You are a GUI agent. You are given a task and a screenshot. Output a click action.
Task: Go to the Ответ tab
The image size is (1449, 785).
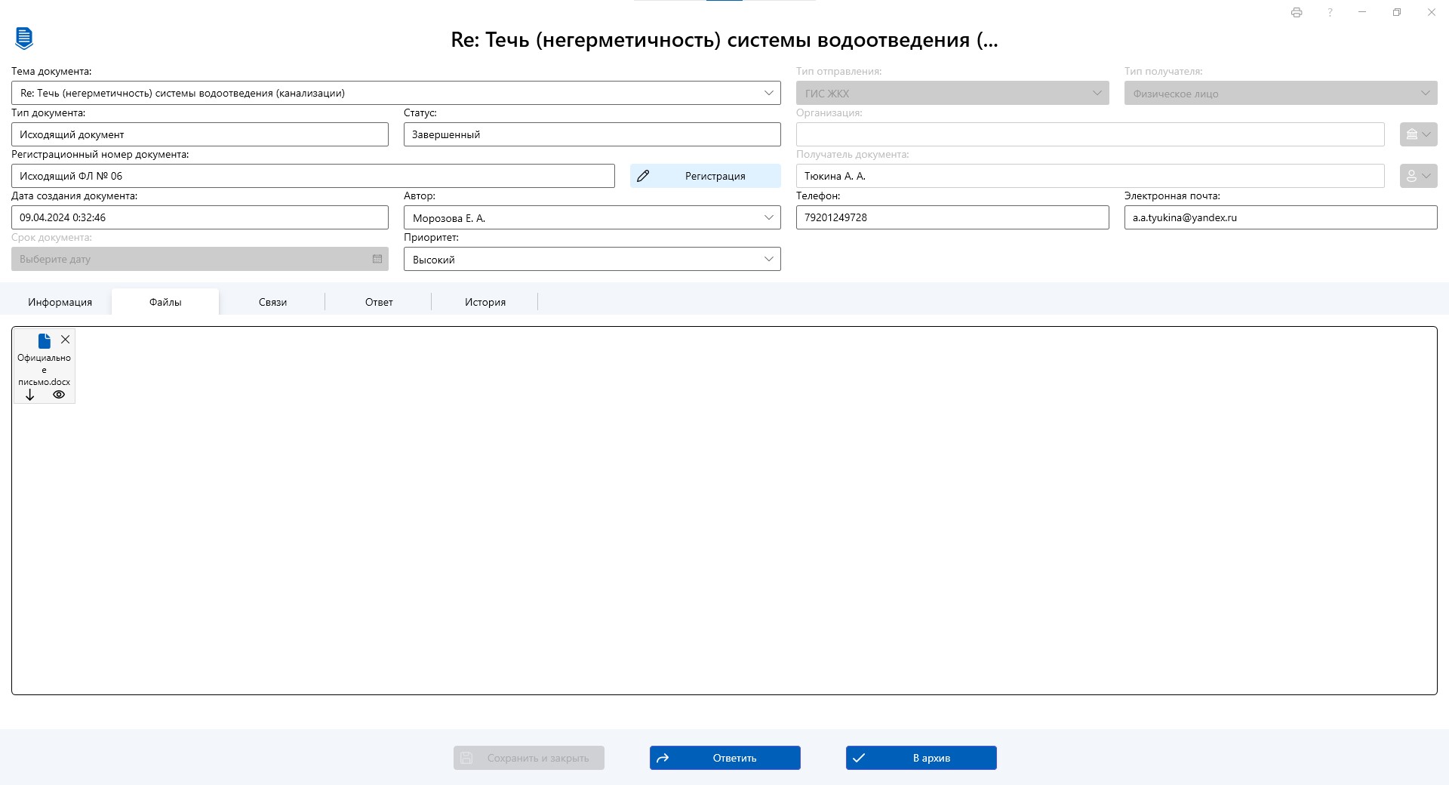[x=379, y=302]
